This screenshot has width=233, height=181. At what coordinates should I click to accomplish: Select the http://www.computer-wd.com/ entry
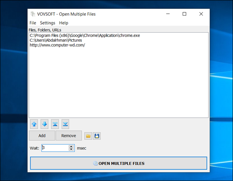click(x=58, y=45)
